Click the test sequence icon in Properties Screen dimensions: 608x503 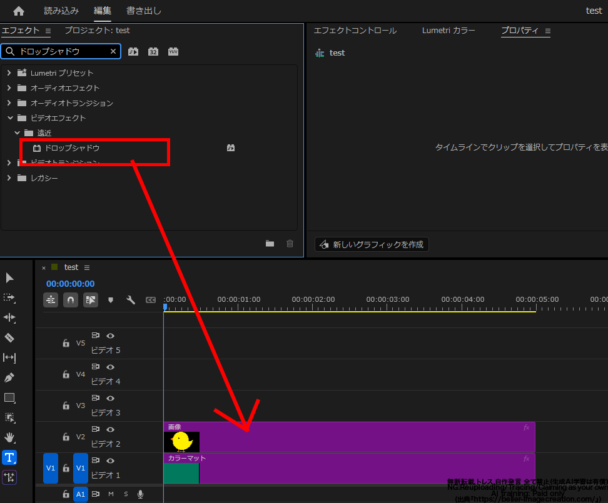320,53
